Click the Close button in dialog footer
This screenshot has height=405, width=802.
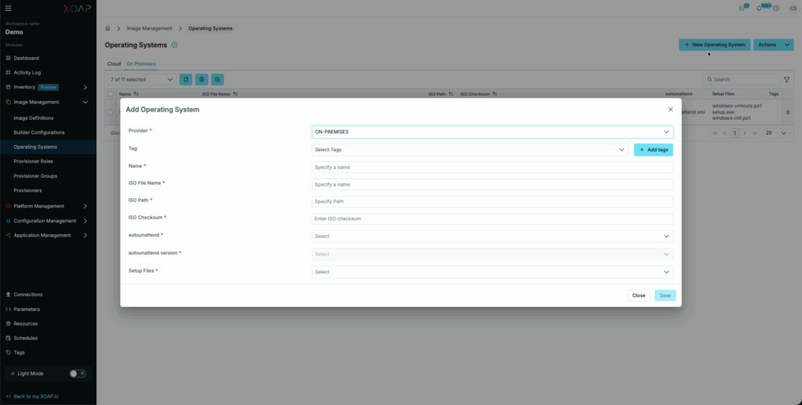tap(638, 295)
